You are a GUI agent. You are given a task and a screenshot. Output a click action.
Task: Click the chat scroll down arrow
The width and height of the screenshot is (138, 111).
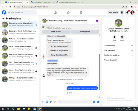click(99, 97)
